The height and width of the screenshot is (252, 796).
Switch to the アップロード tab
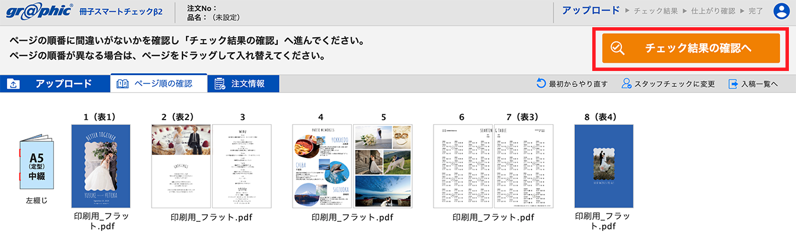pyautogui.click(x=55, y=84)
